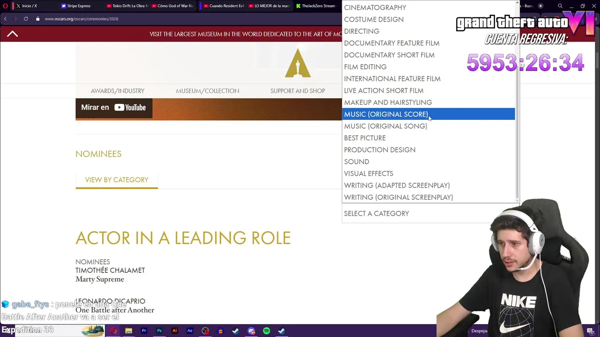600x337 pixels.
Task: Select MUSIC (ORIGINAL SONG) option
Action: (x=428, y=126)
